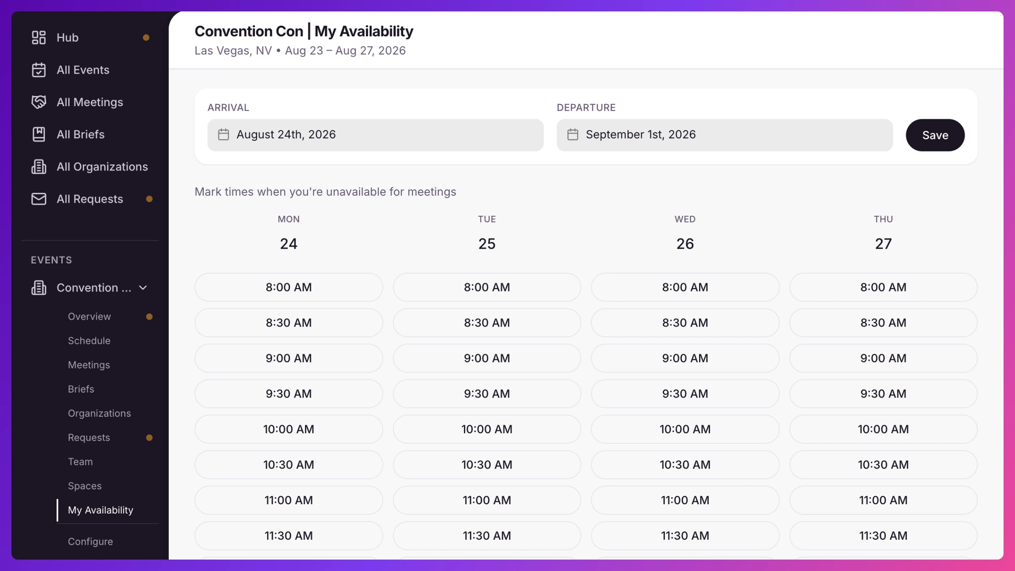Toggle Tuesday 25 11:30 AM slot
The height and width of the screenshot is (571, 1015).
[x=487, y=536]
